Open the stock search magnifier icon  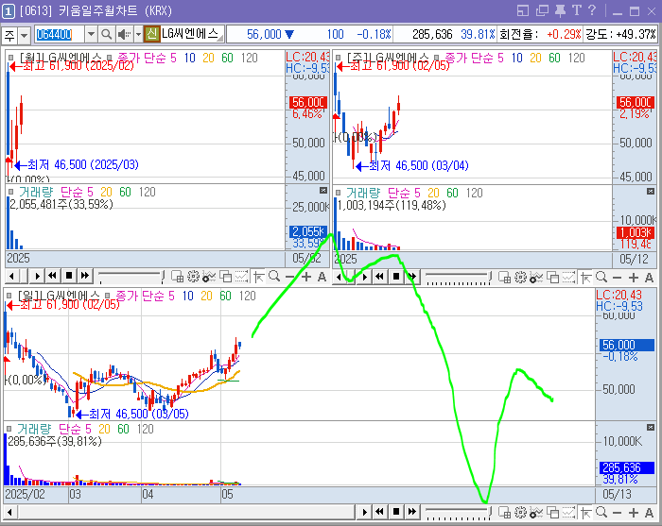click(x=106, y=34)
